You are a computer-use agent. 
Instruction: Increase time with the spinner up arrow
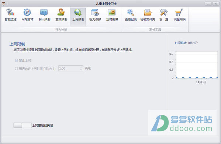tap(81, 67)
